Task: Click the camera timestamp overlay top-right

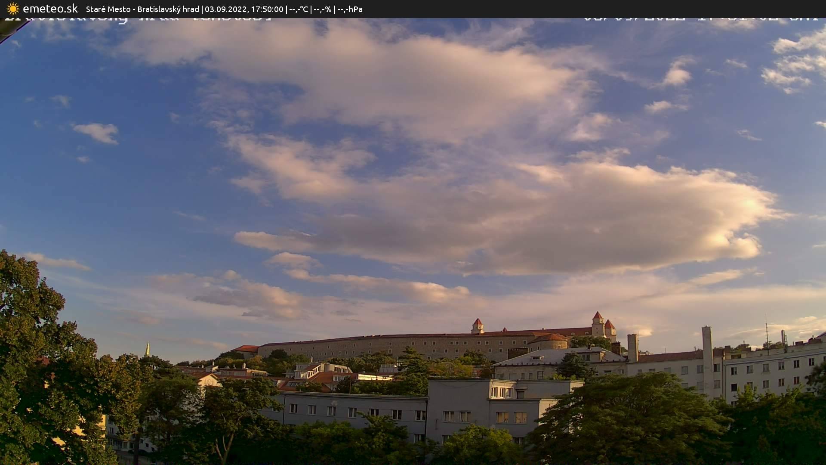Action: tap(700, 19)
